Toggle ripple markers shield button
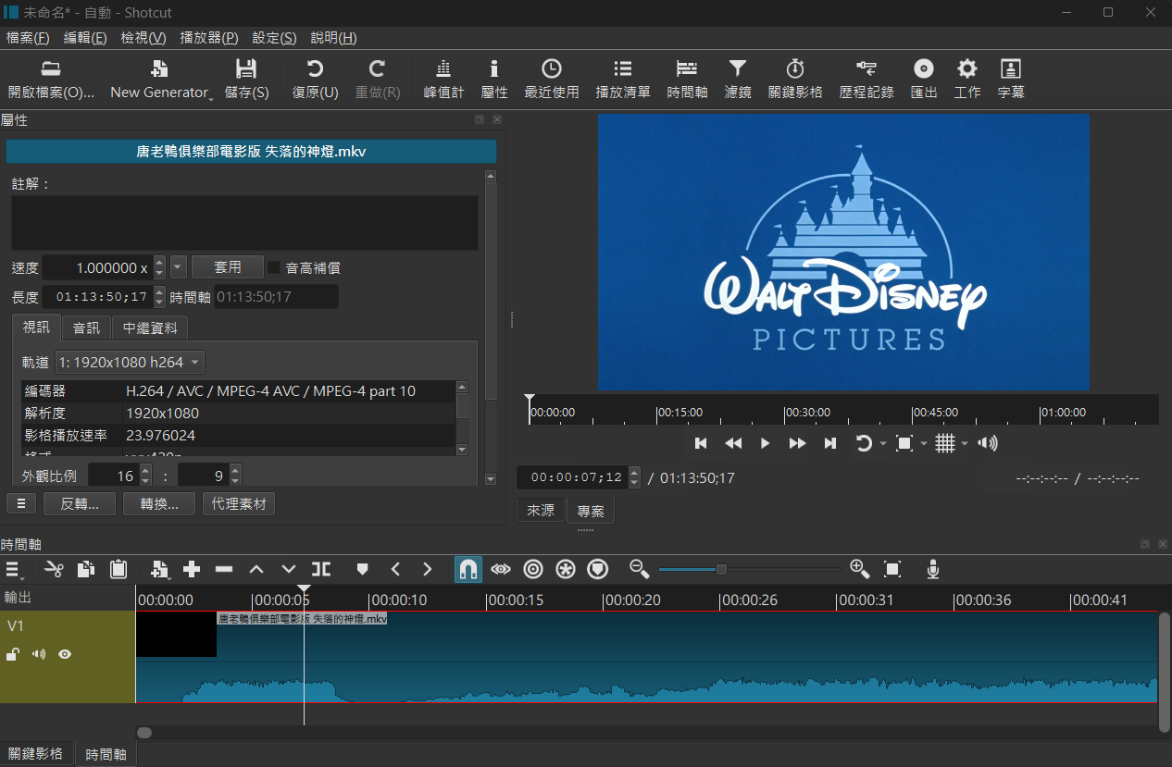 click(598, 569)
